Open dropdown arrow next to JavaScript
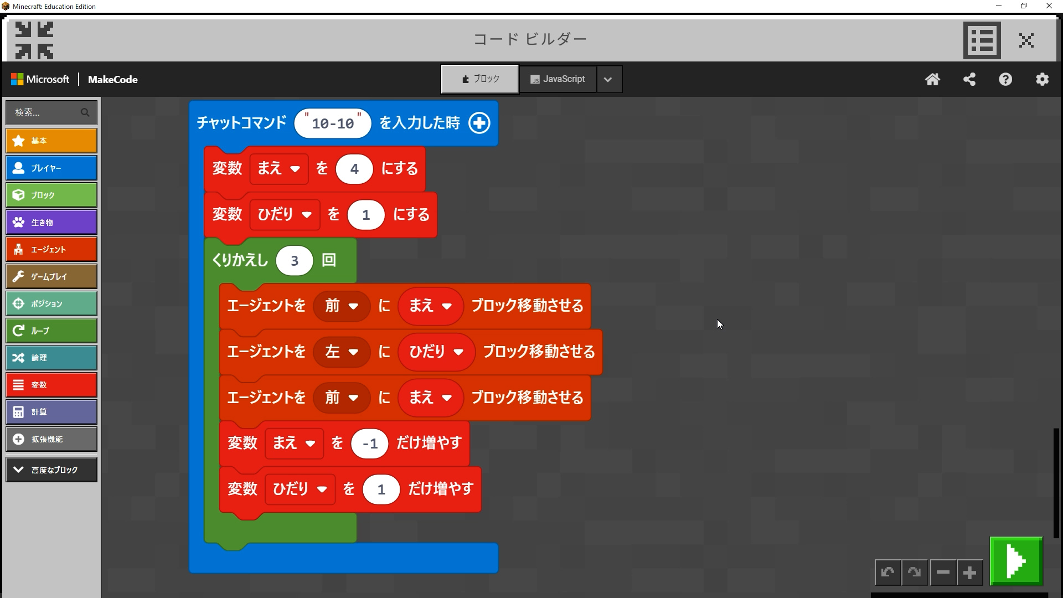This screenshot has height=598, width=1063. pos(608,79)
